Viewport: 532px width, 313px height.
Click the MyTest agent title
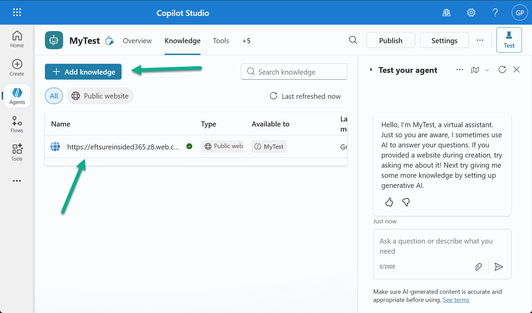[84, 41]
